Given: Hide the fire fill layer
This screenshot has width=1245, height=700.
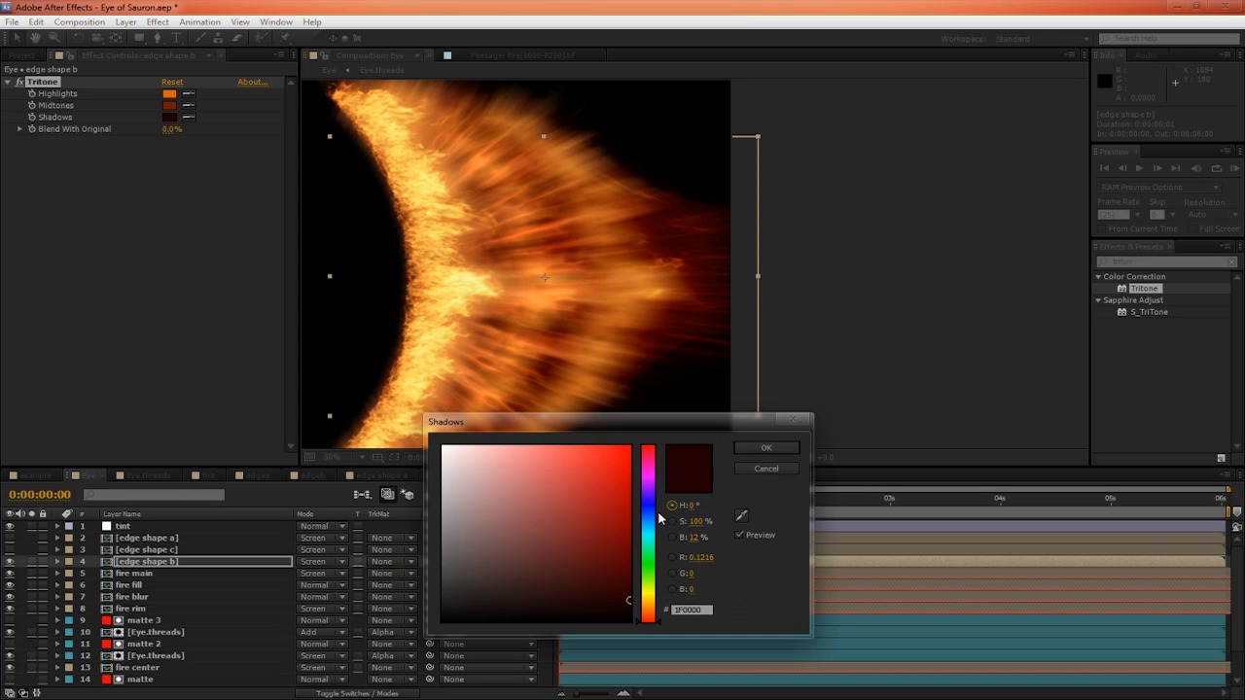Looking at the screenshot, I should pos(10,585).
